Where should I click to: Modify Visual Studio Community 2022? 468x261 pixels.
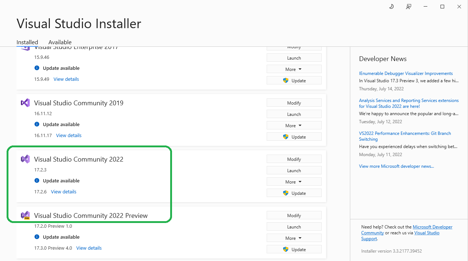pyautogui.click(x=294, y=159)
